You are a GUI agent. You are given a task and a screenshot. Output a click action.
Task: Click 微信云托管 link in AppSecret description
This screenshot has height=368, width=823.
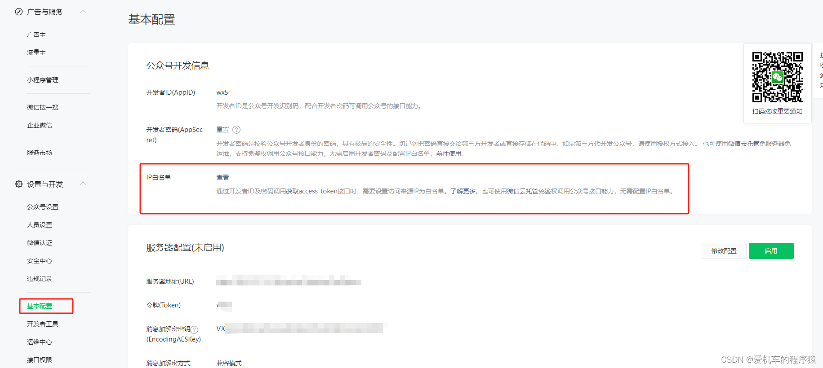click(743, 144)
